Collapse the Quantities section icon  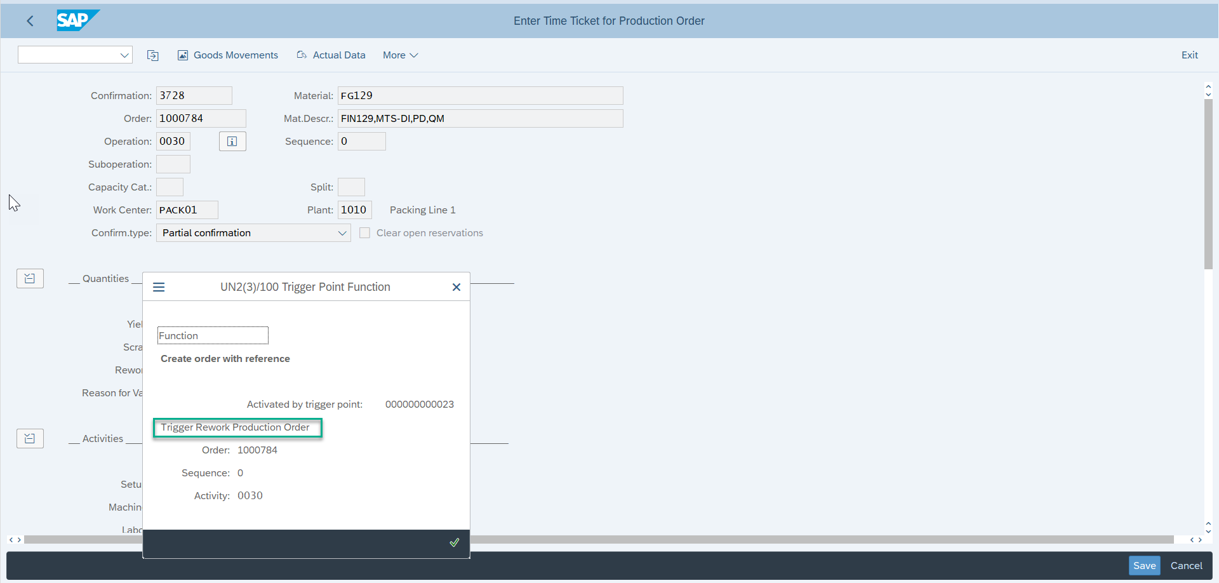(30, 278)
